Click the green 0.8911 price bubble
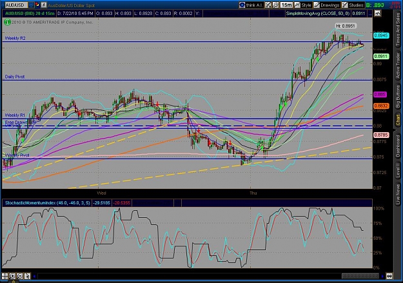403x283 pixels. (x=381, y=56)
